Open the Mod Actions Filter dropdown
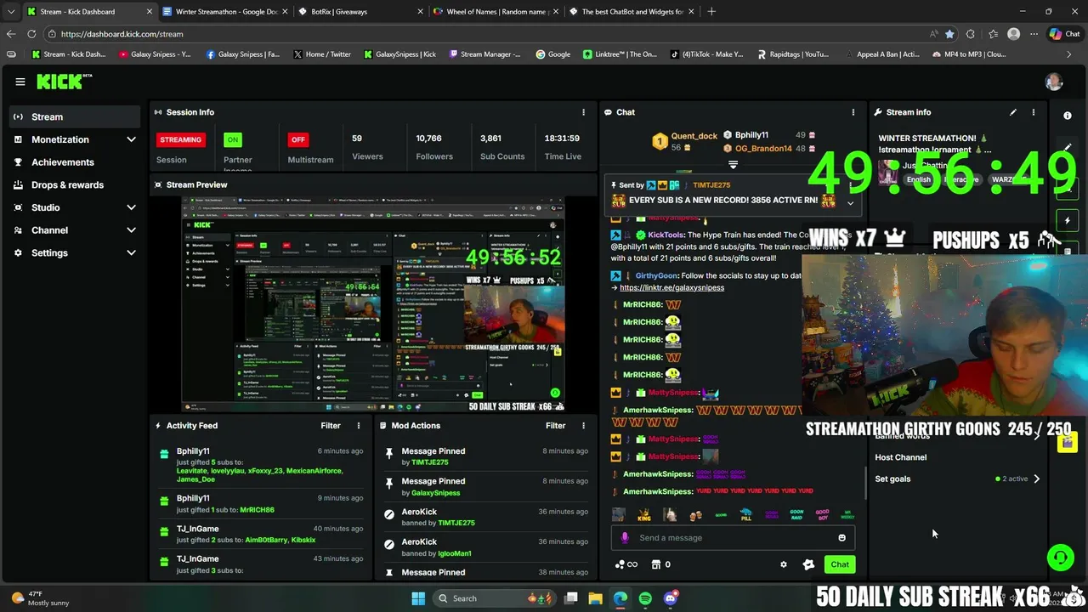This screenshot has height=612, width=1088. click(555, 426)
